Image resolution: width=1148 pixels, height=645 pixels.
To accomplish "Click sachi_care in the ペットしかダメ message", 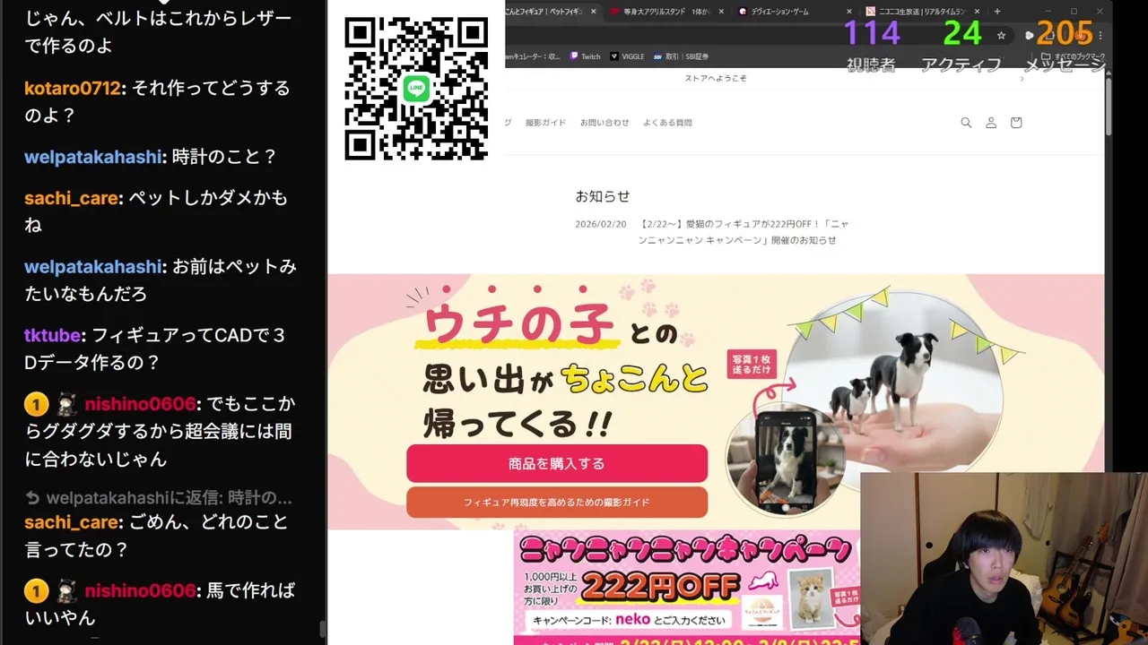I will point(72,198).
